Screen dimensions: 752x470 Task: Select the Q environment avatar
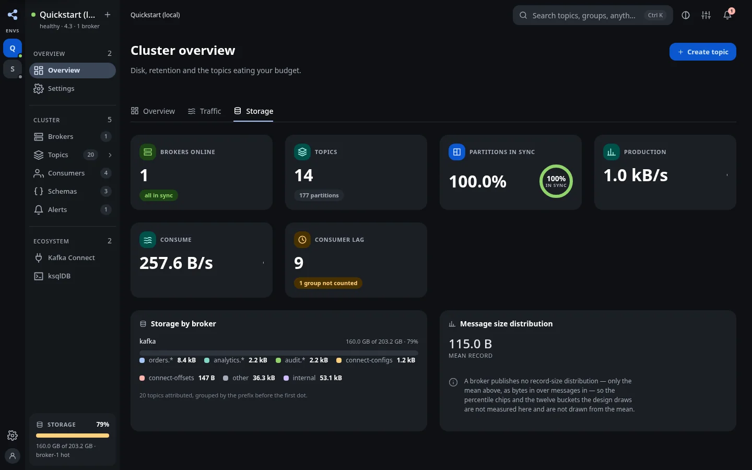[13, 48]
